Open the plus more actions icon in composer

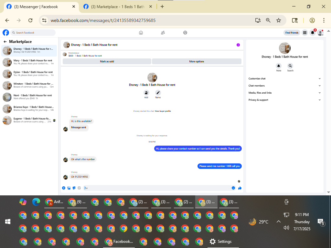pos(64,188)
